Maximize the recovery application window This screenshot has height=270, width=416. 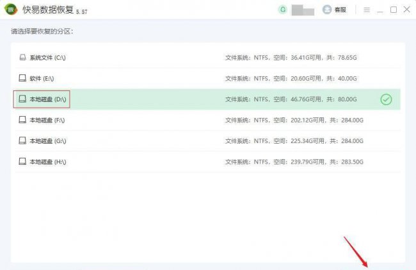click(x=394, y=10)
